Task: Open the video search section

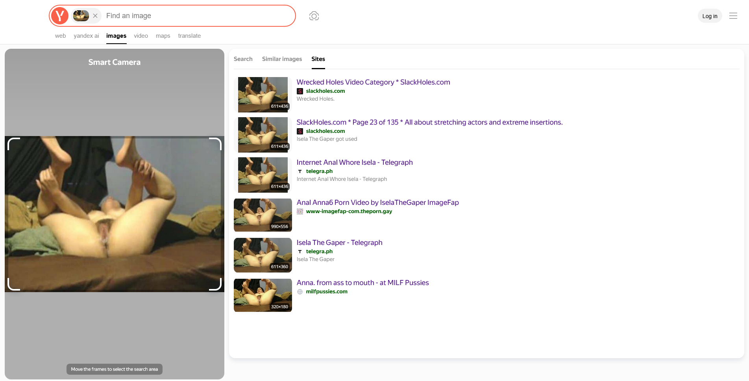Action: click(141, 36)
